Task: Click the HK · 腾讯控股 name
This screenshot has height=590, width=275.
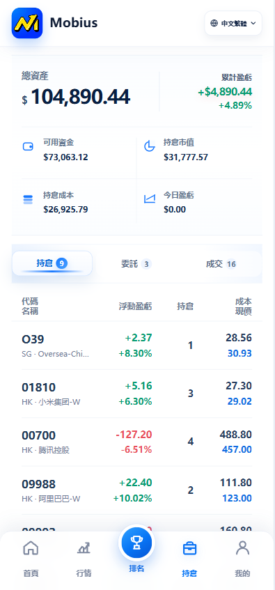Action: tap(46, 451)
